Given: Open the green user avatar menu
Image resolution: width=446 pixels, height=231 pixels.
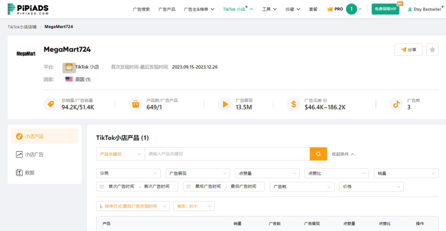Looking at the screenshot, I should 351,9.
